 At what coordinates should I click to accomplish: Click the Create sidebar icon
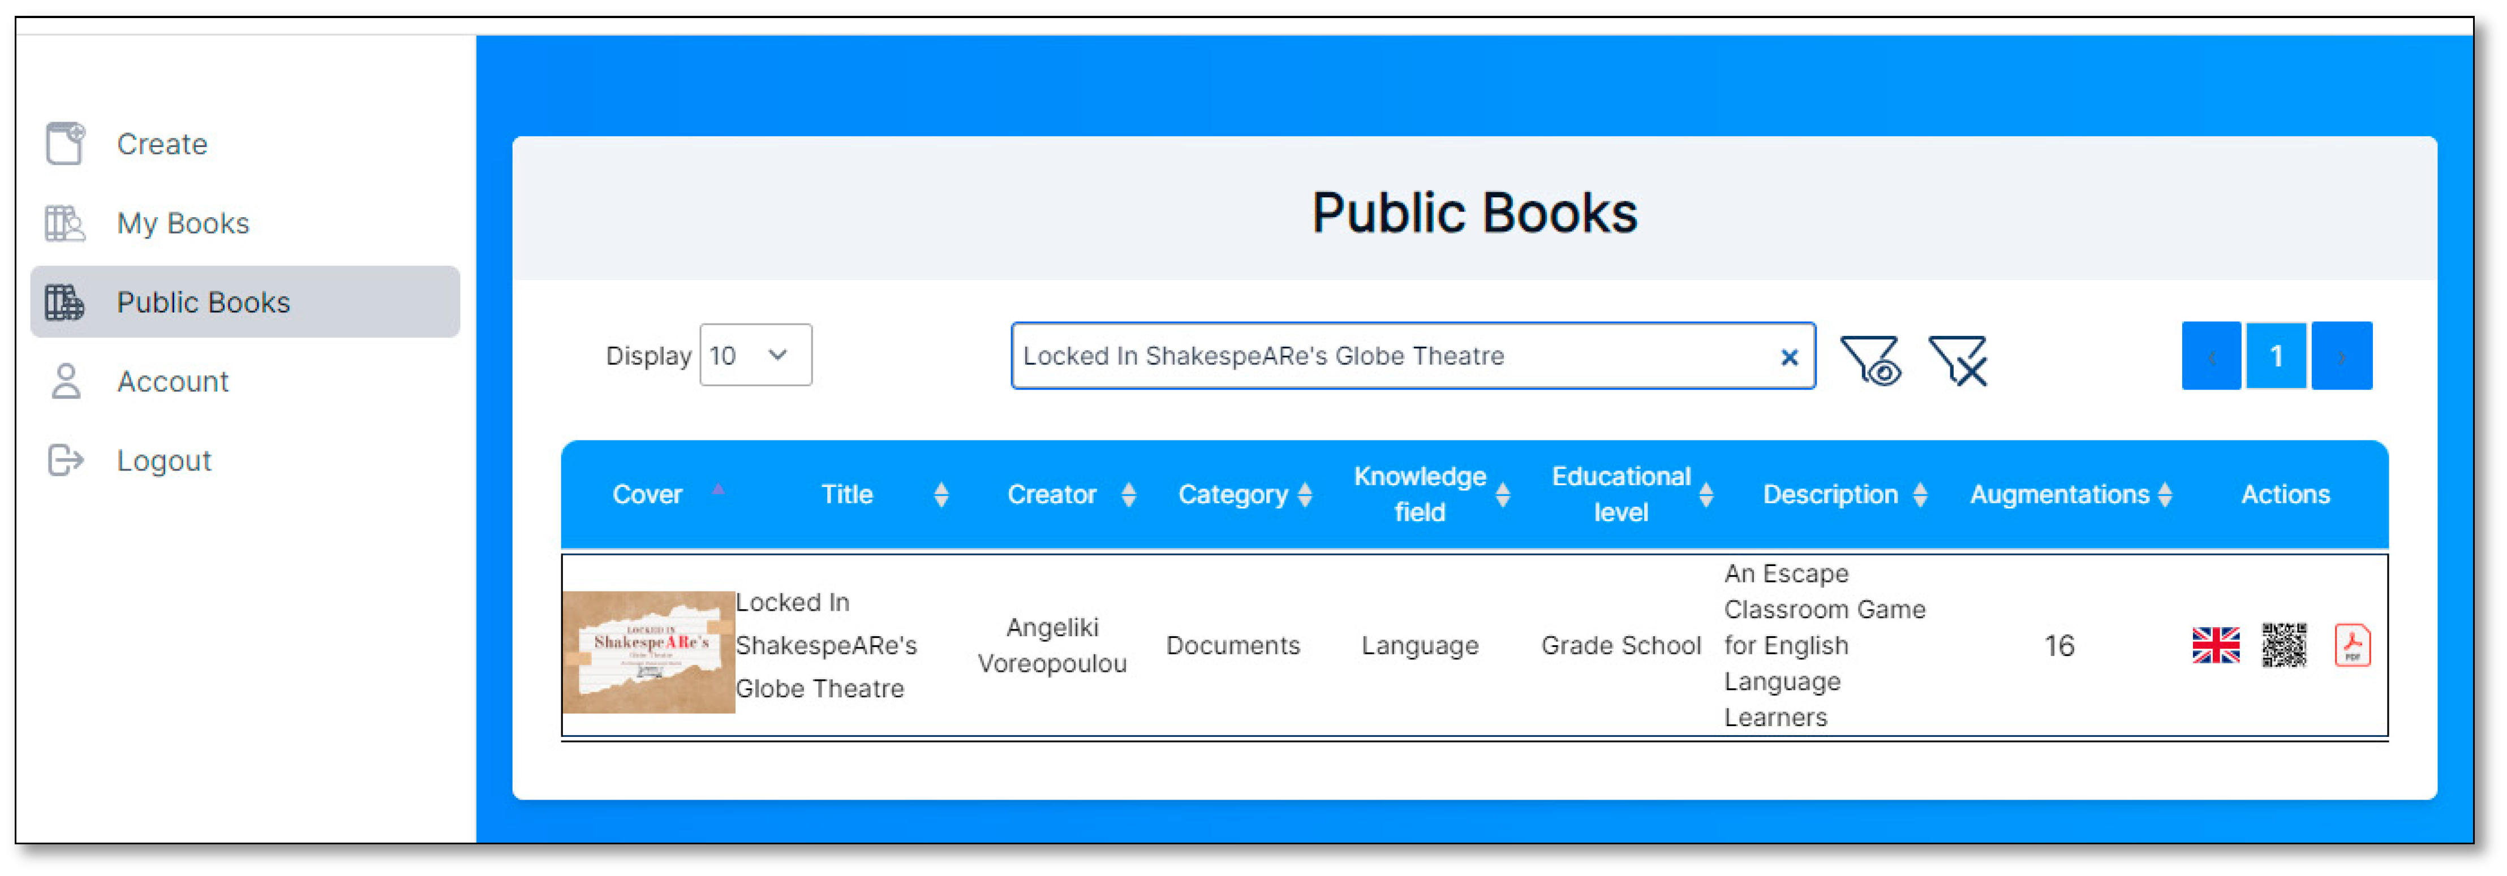pyautogui.click(x=65, y=144)
